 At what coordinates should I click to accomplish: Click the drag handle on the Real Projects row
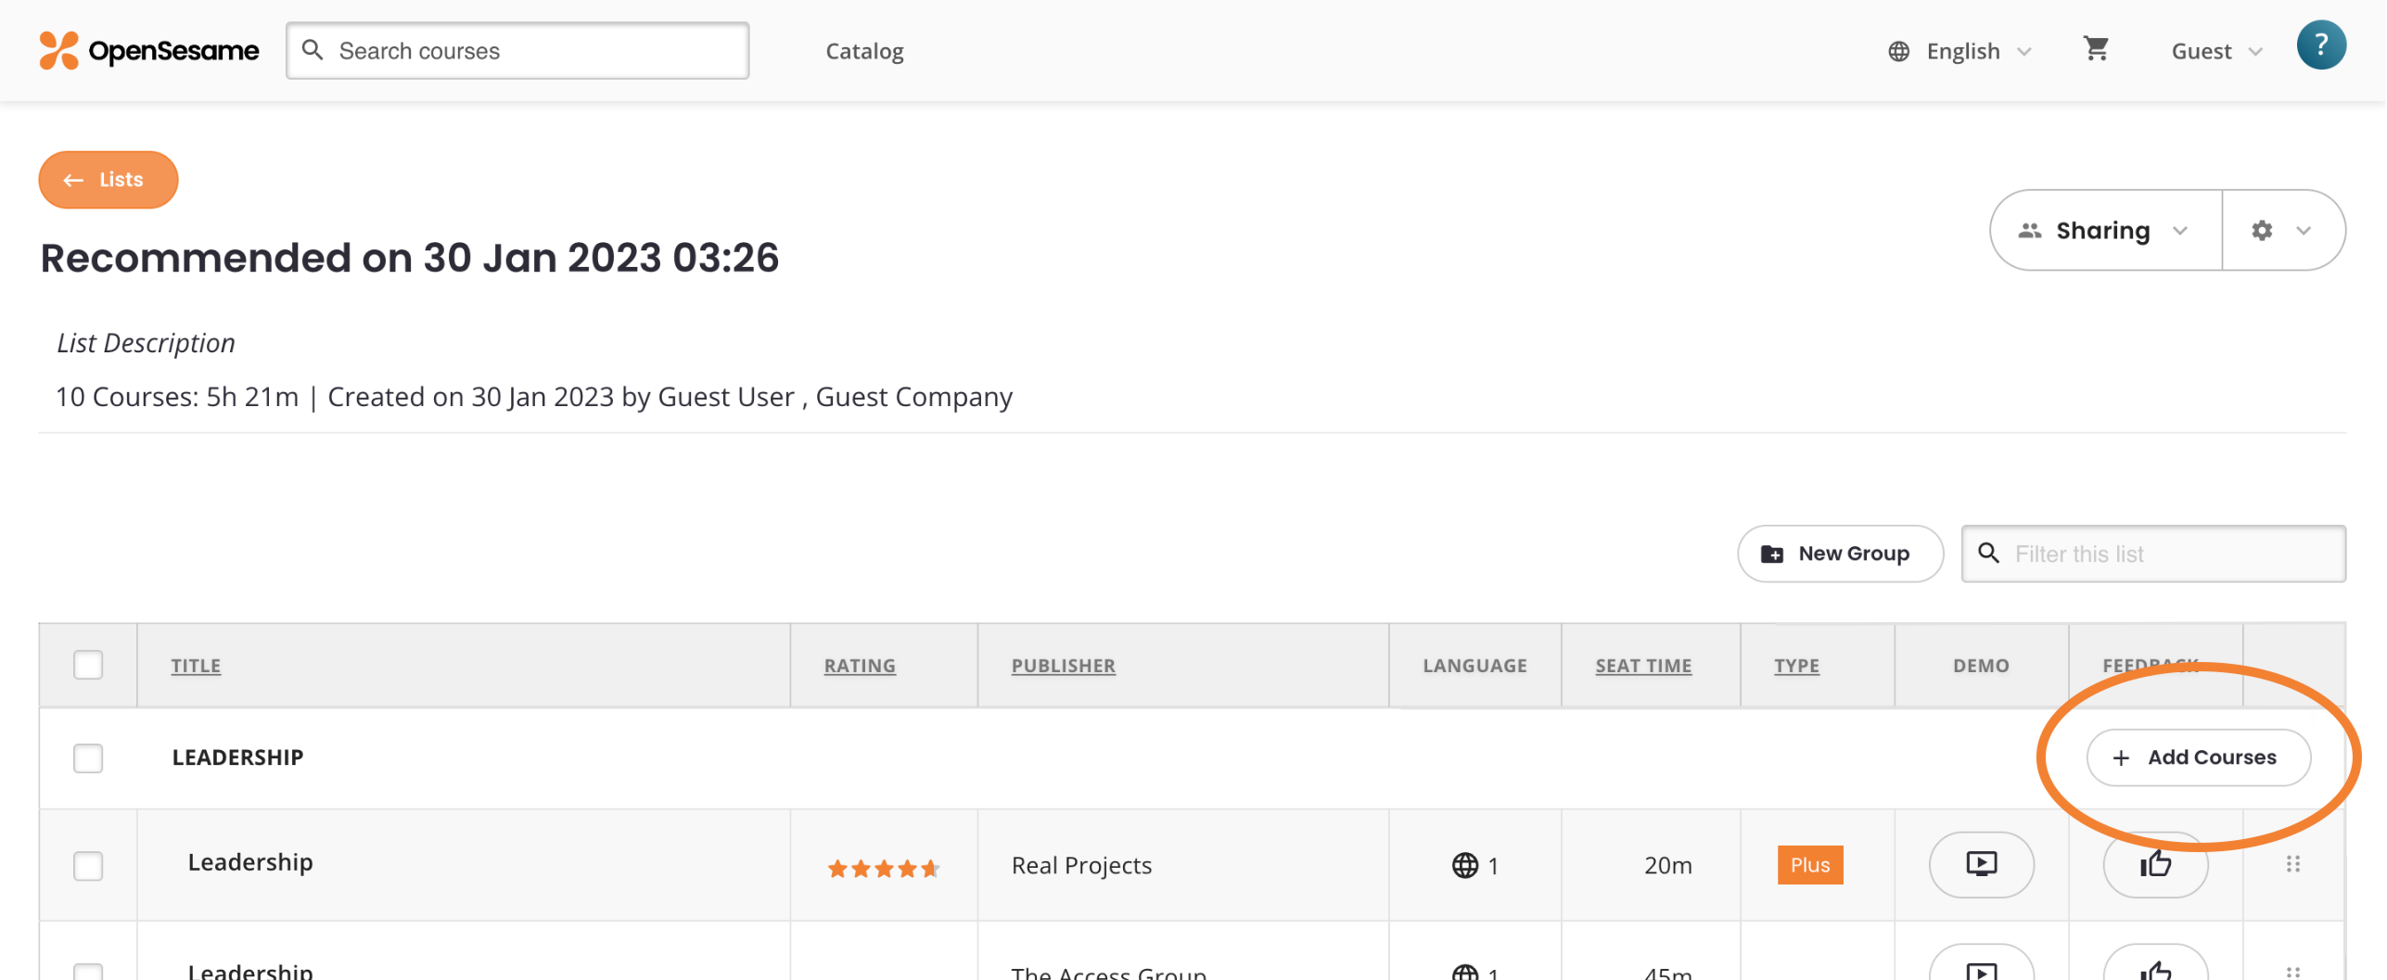(2292, 864)
